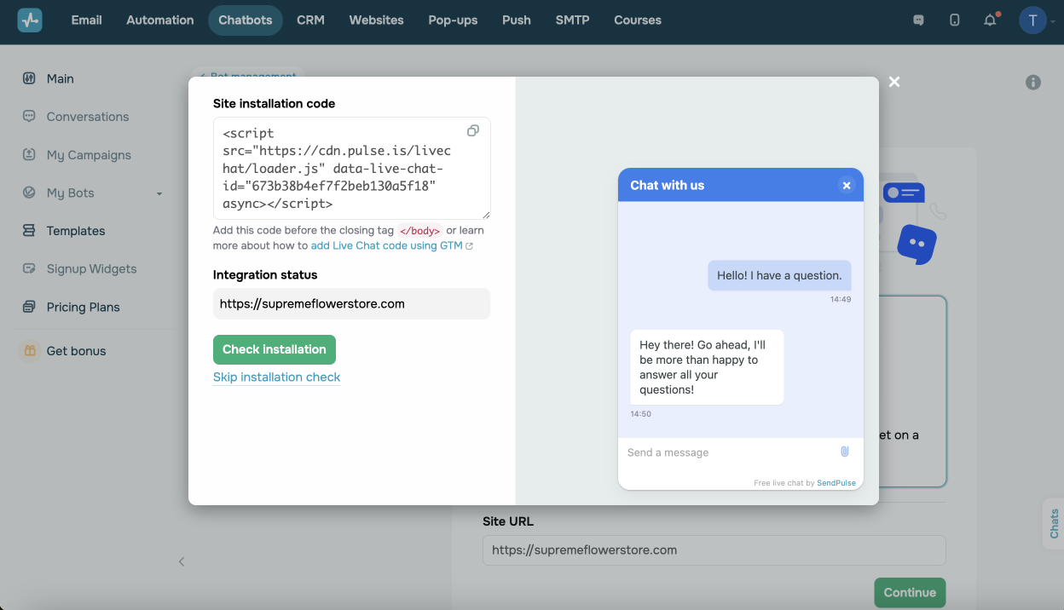The width and height of the screenshot is (1064, 610).
Task: Open the Websites menu
Action: coord(376,20)
